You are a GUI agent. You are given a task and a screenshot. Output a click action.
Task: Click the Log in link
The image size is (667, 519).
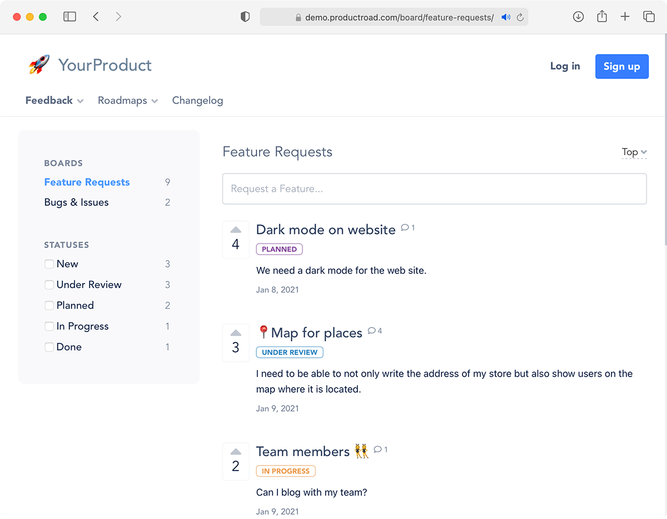(x=565, y=66)
